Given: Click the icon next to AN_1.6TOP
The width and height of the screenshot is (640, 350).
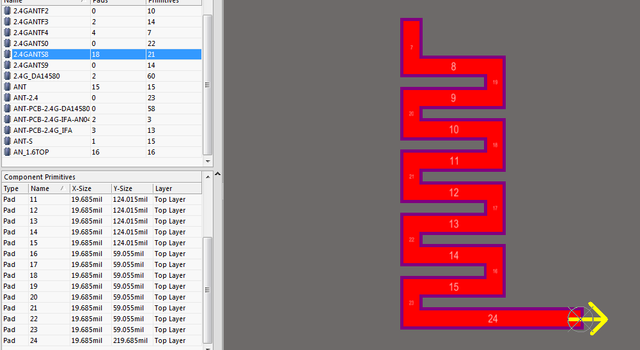Looking at the screenshot, I should tap(7, 152).
